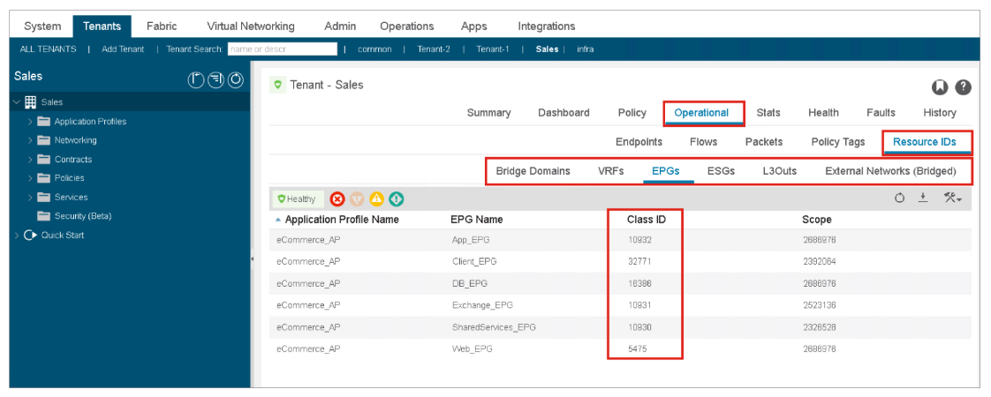Viewport: 991px width, 397px height.
Task: Expand the Policies tree node
Action: tap(30, 178)
